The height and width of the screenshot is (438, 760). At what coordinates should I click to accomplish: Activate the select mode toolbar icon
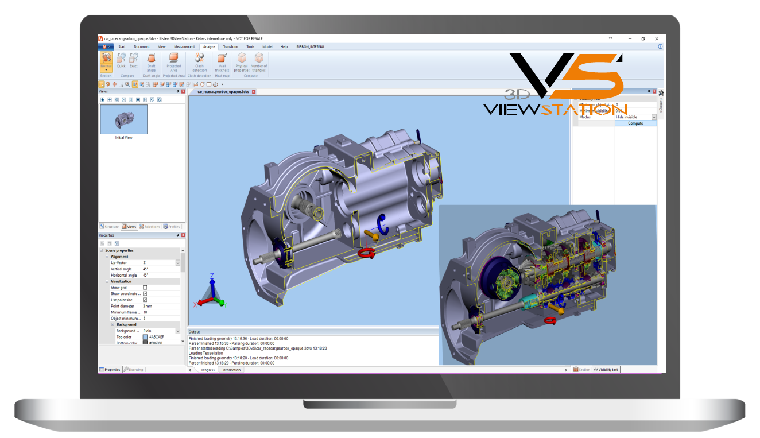point(102,84)
